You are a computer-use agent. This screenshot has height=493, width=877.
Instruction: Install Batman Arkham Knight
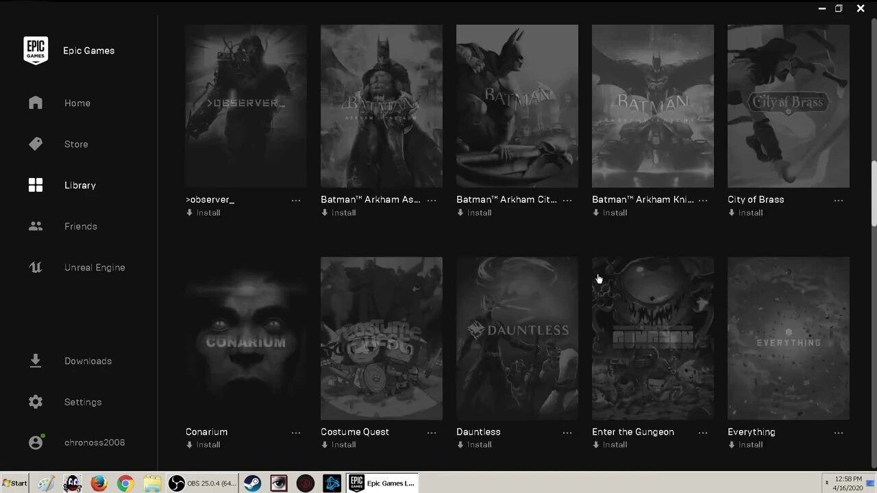[610, 213]
